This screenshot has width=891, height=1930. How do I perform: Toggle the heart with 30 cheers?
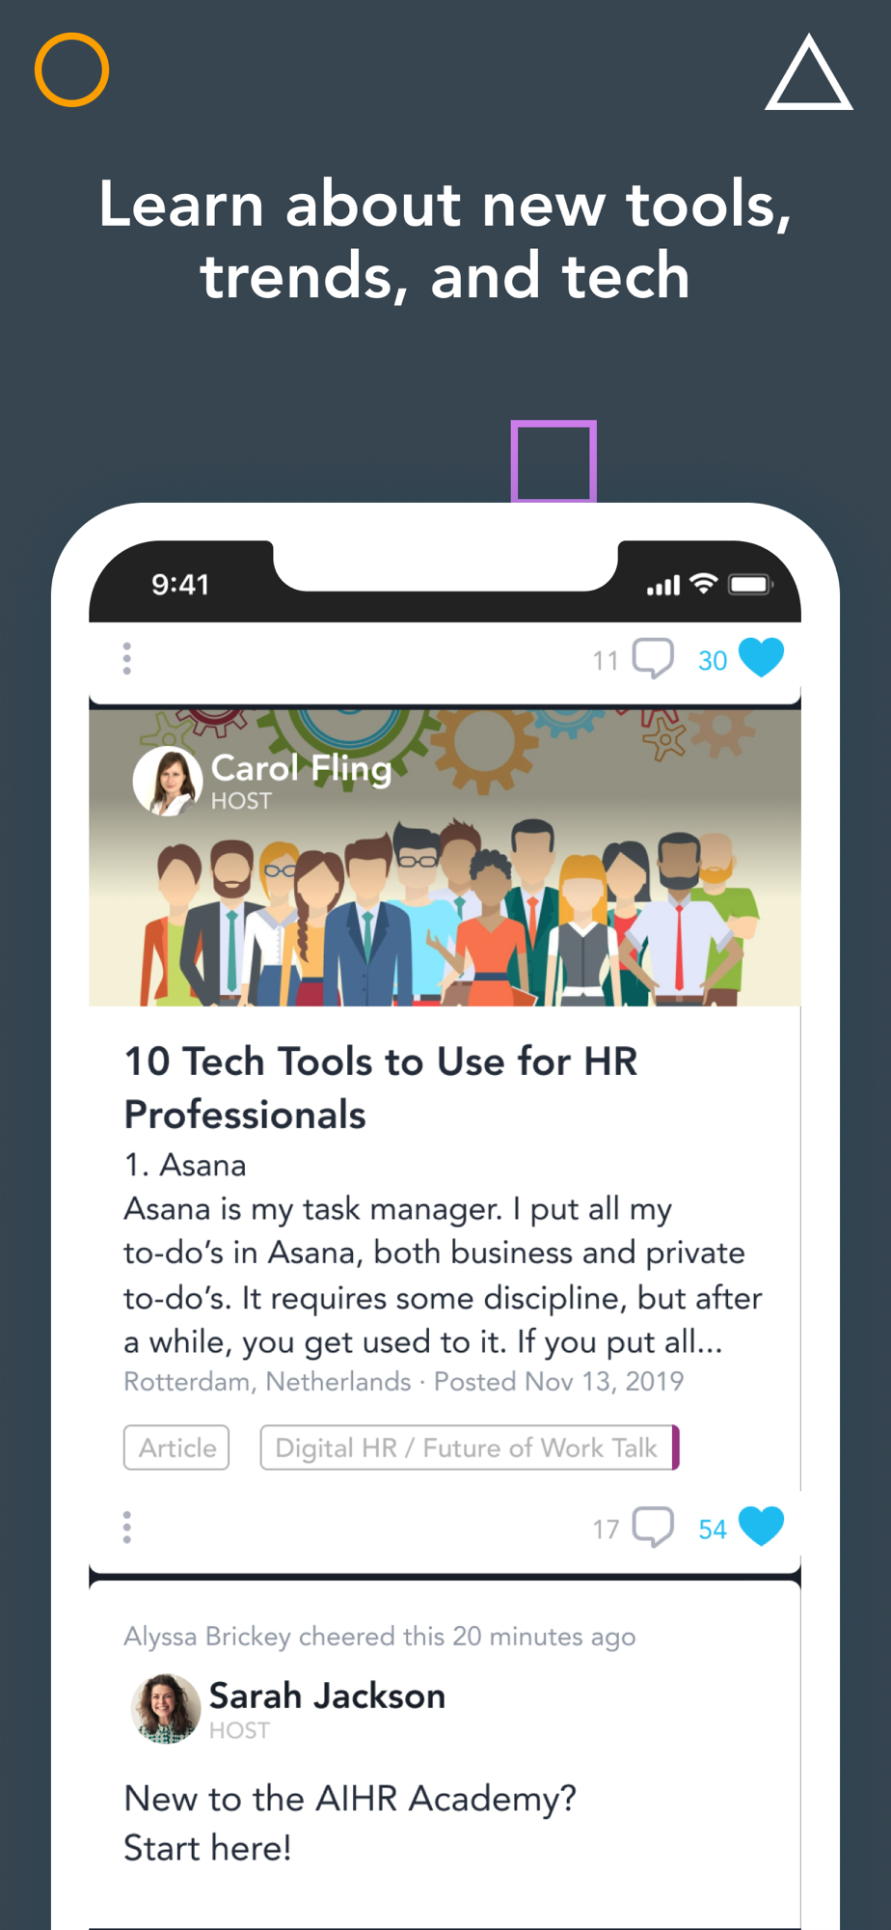click(x=761, y=658)
